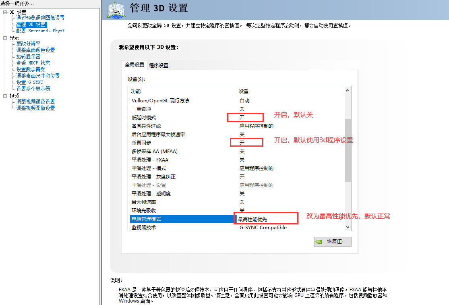Click 各向异性过滤 value 应用程序控制的

[256, 126]
